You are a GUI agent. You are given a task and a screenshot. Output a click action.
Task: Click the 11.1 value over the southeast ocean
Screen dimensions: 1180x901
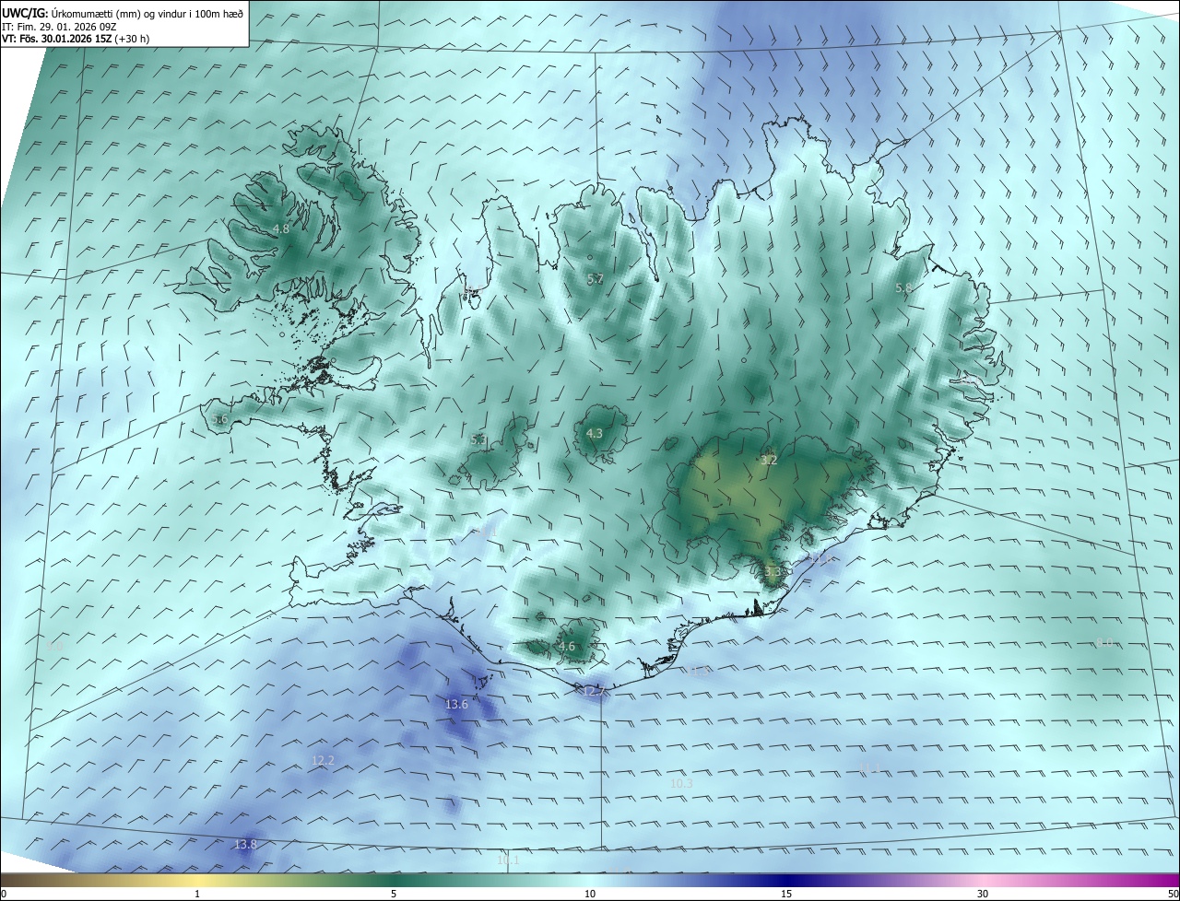tap(869, 767)
